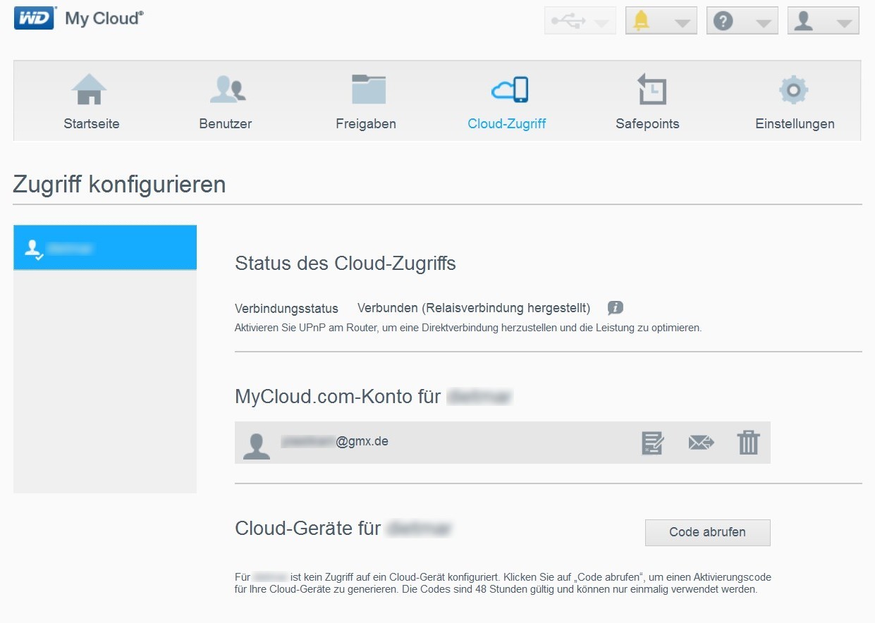Resend invitation email via envelope icon

[701, 443]
